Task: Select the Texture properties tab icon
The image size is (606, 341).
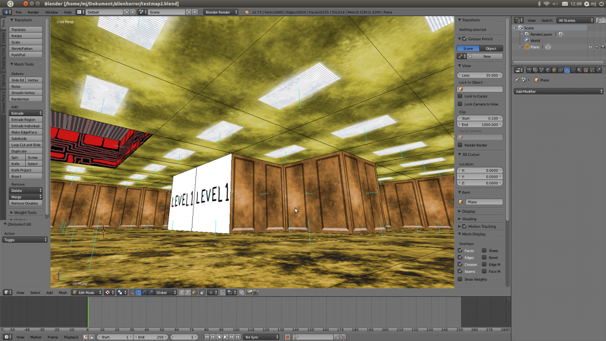Action: (586, 70)
